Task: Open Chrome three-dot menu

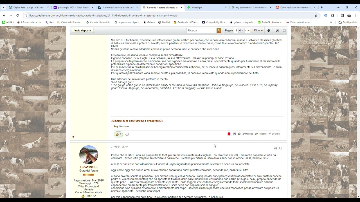Action: 356,15
